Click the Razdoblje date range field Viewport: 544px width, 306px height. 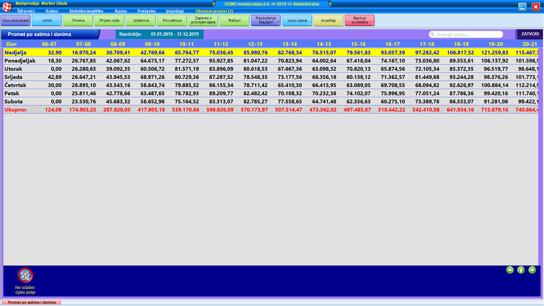pyautogui.click(x=174, y=34)
